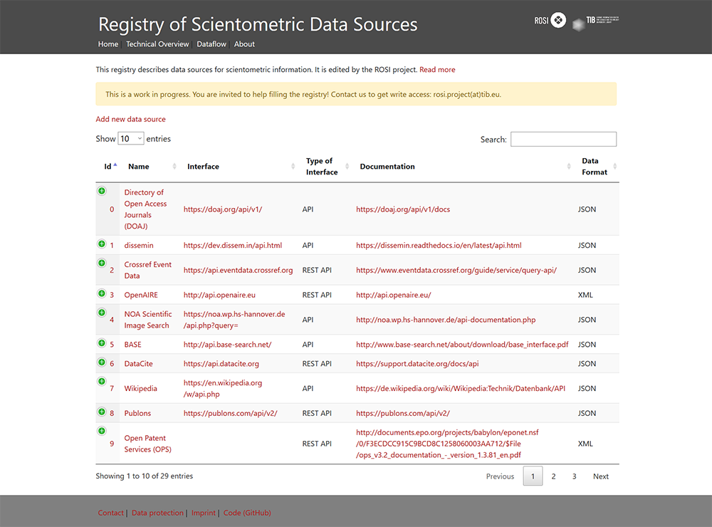Click the Read more link
Screen dimensions: 712x527
click(437, 70)
